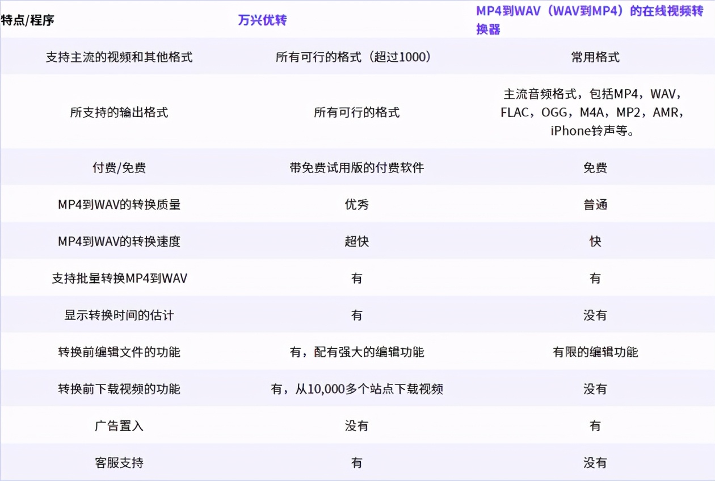Select the '显示转换时间的估计' row label
Screen dimensions: 715x481
pos(119,315)
